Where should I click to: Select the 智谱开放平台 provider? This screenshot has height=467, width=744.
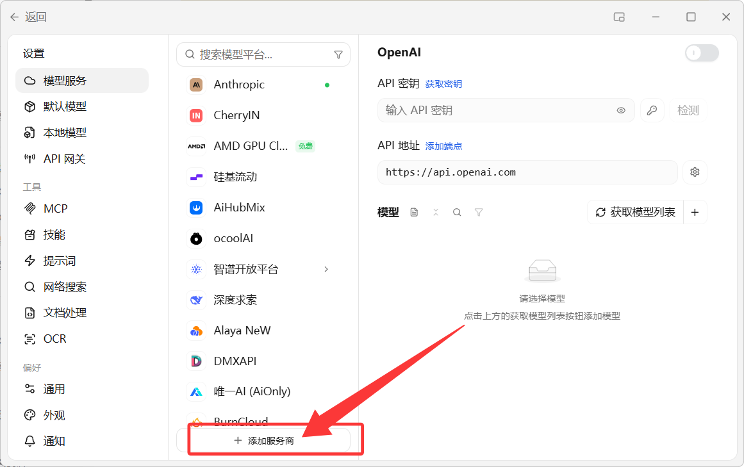[x=263, y=269]
